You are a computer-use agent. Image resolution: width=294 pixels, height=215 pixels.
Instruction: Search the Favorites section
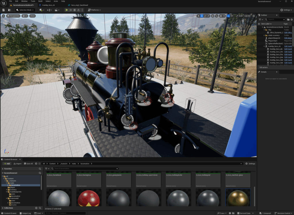(40, 169)
